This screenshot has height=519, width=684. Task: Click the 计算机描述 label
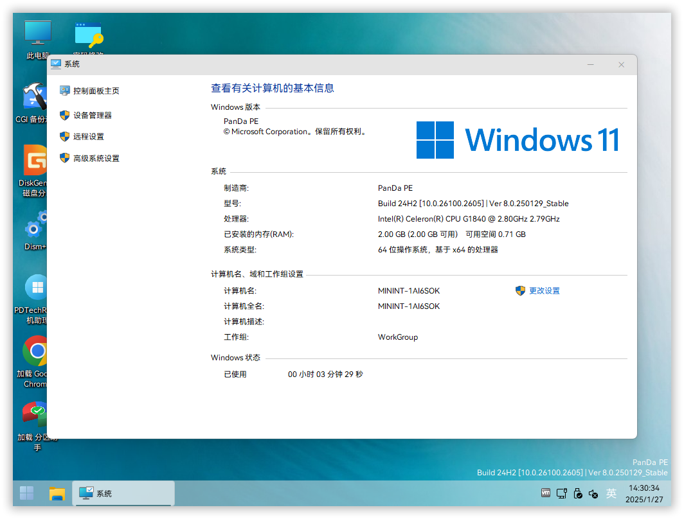coord(244,322)
